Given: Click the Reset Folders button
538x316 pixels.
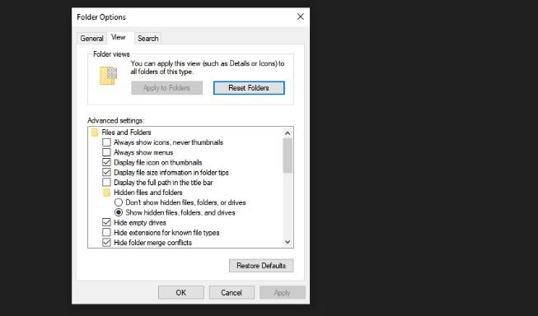Looking at the screenshot, I should pos(249,88).
